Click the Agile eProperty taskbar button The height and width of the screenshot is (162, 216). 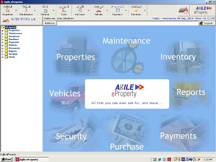(x=32, y=159)
